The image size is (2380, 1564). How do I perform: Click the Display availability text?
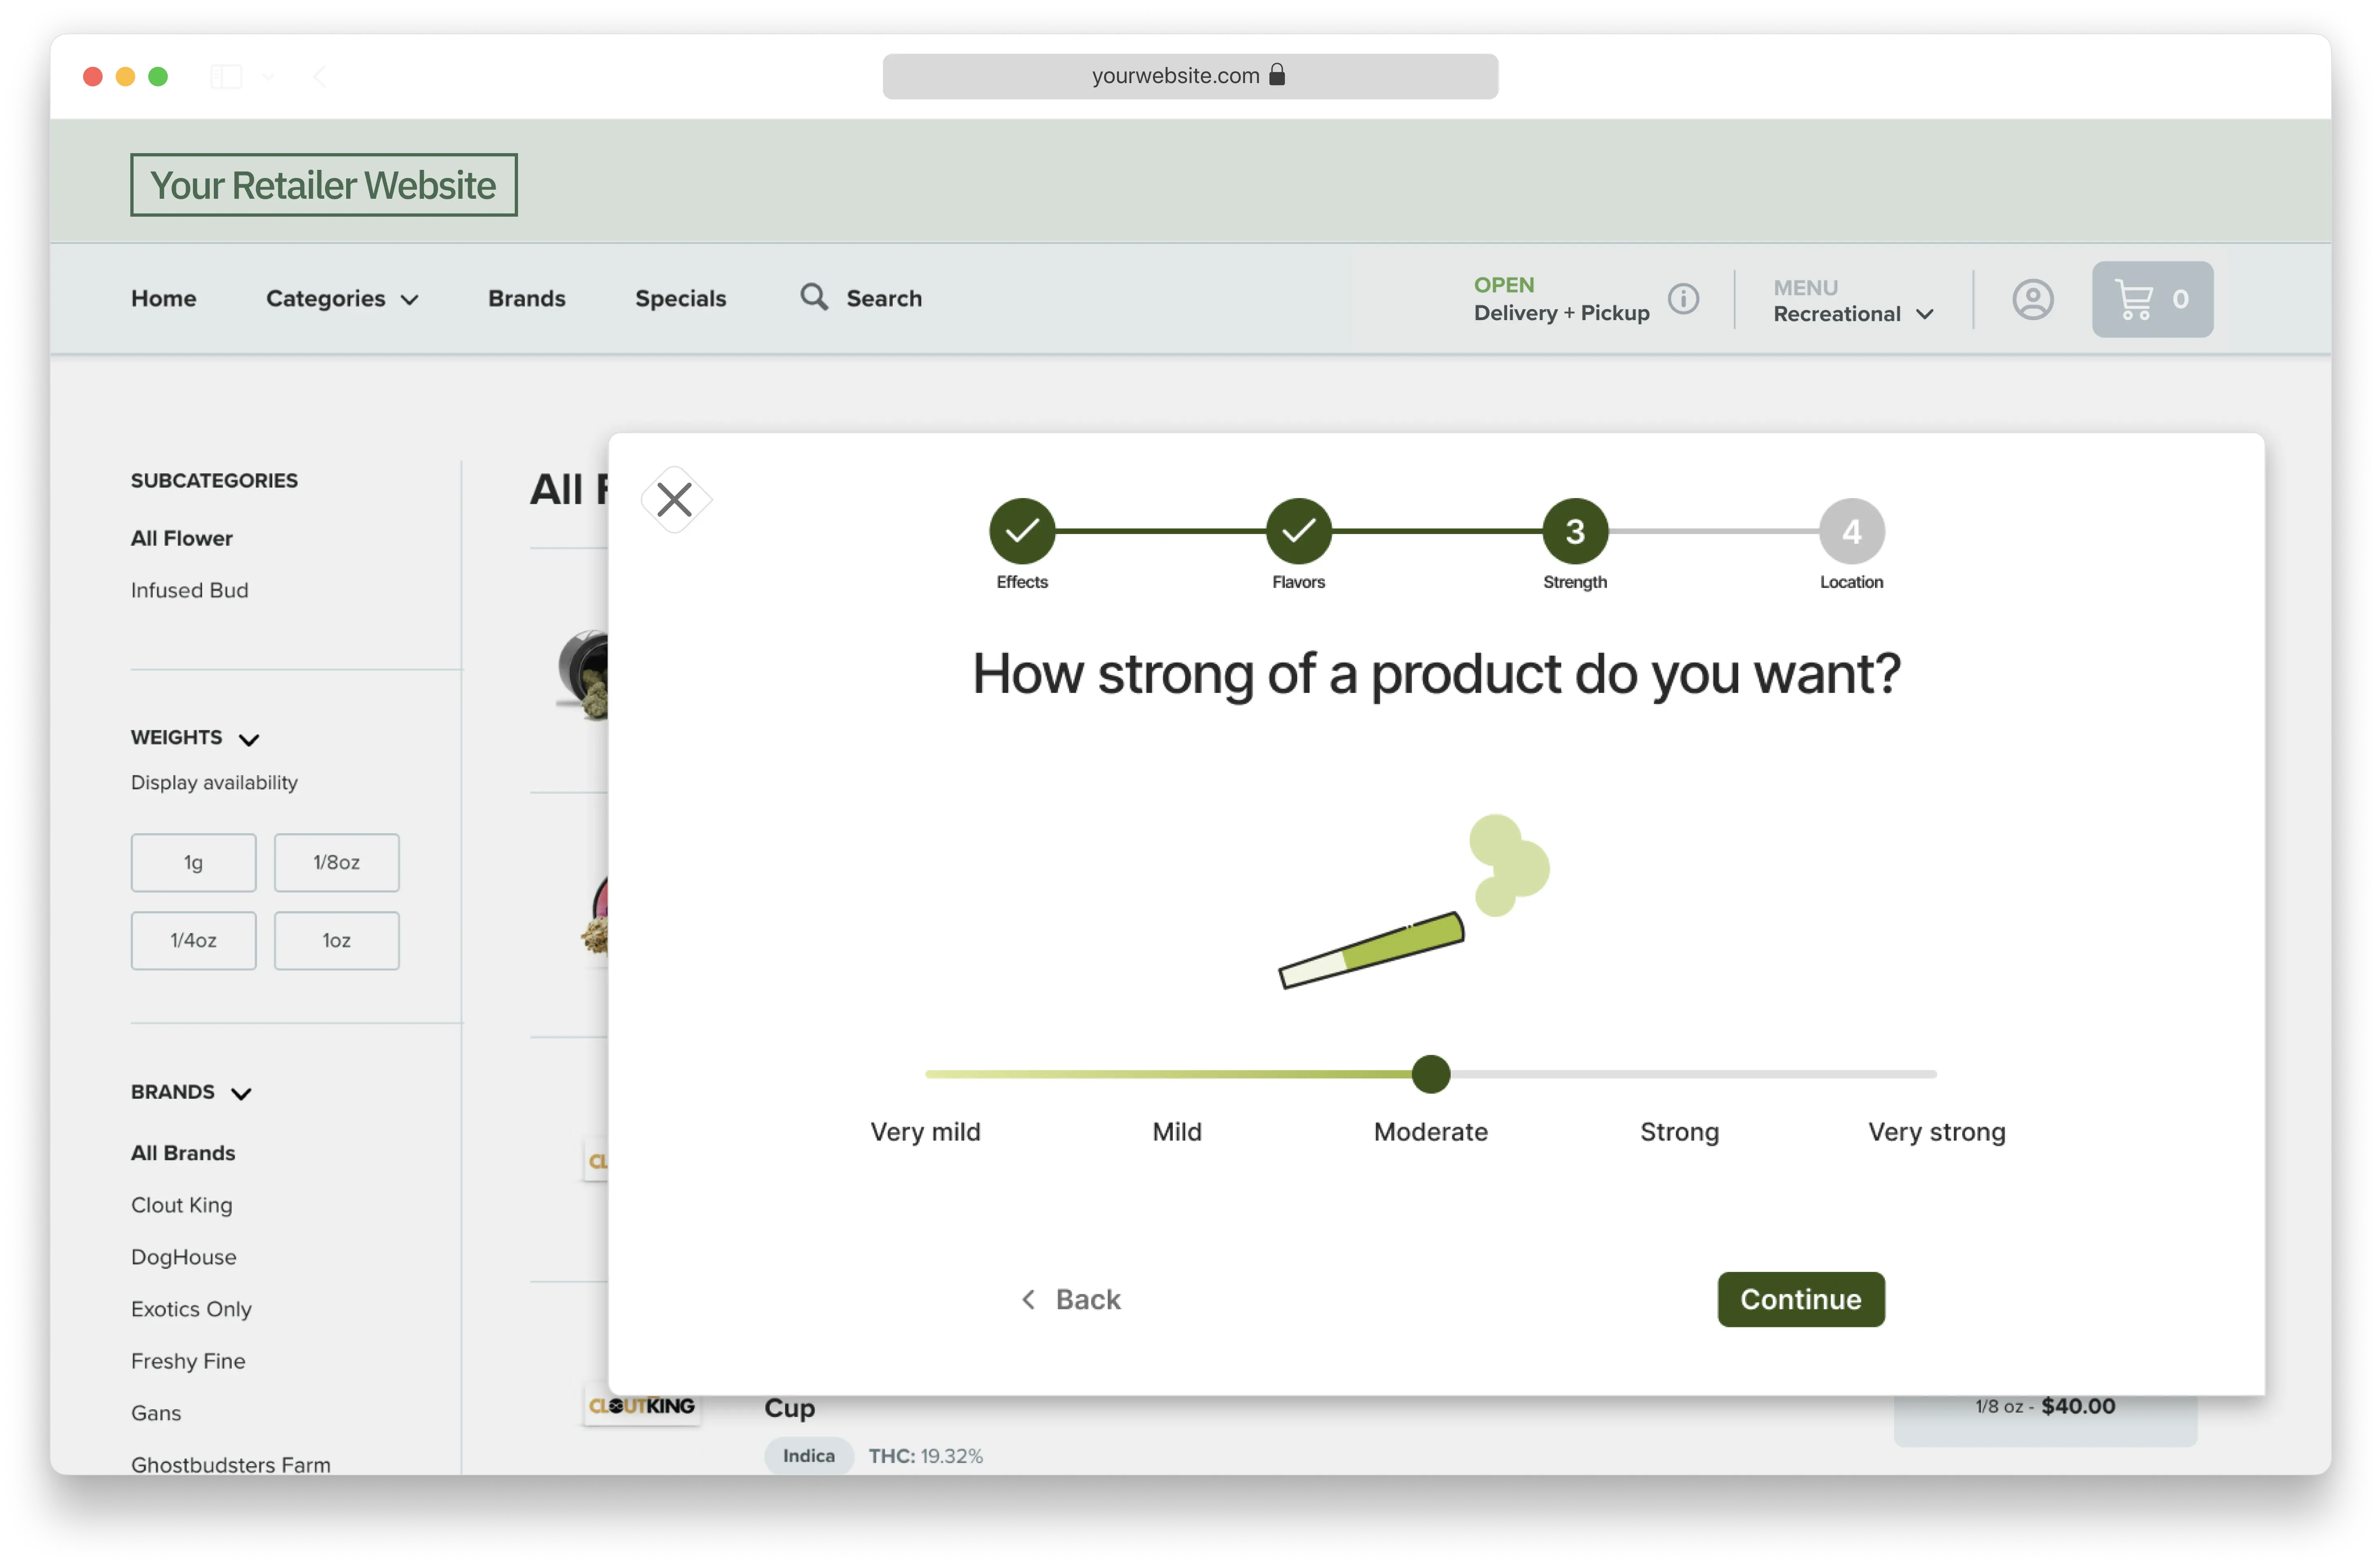(214, 782)
